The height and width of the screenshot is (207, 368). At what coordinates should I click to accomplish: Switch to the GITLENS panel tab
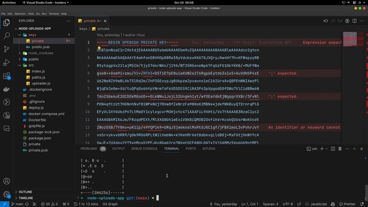[x=209, y=149]
